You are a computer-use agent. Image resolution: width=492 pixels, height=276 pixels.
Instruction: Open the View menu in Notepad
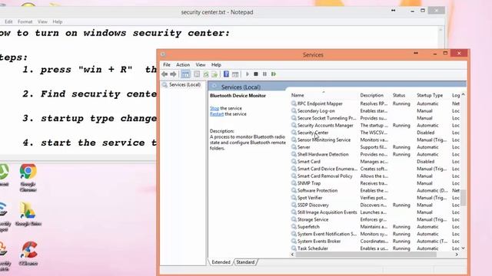tap(42, 21)
